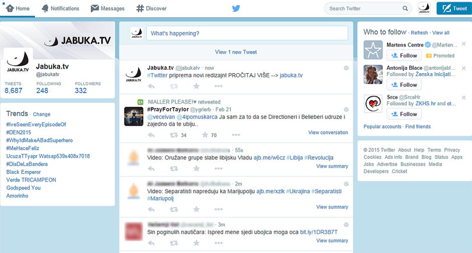Click the Twitter bird logo in header

(236, 9)
